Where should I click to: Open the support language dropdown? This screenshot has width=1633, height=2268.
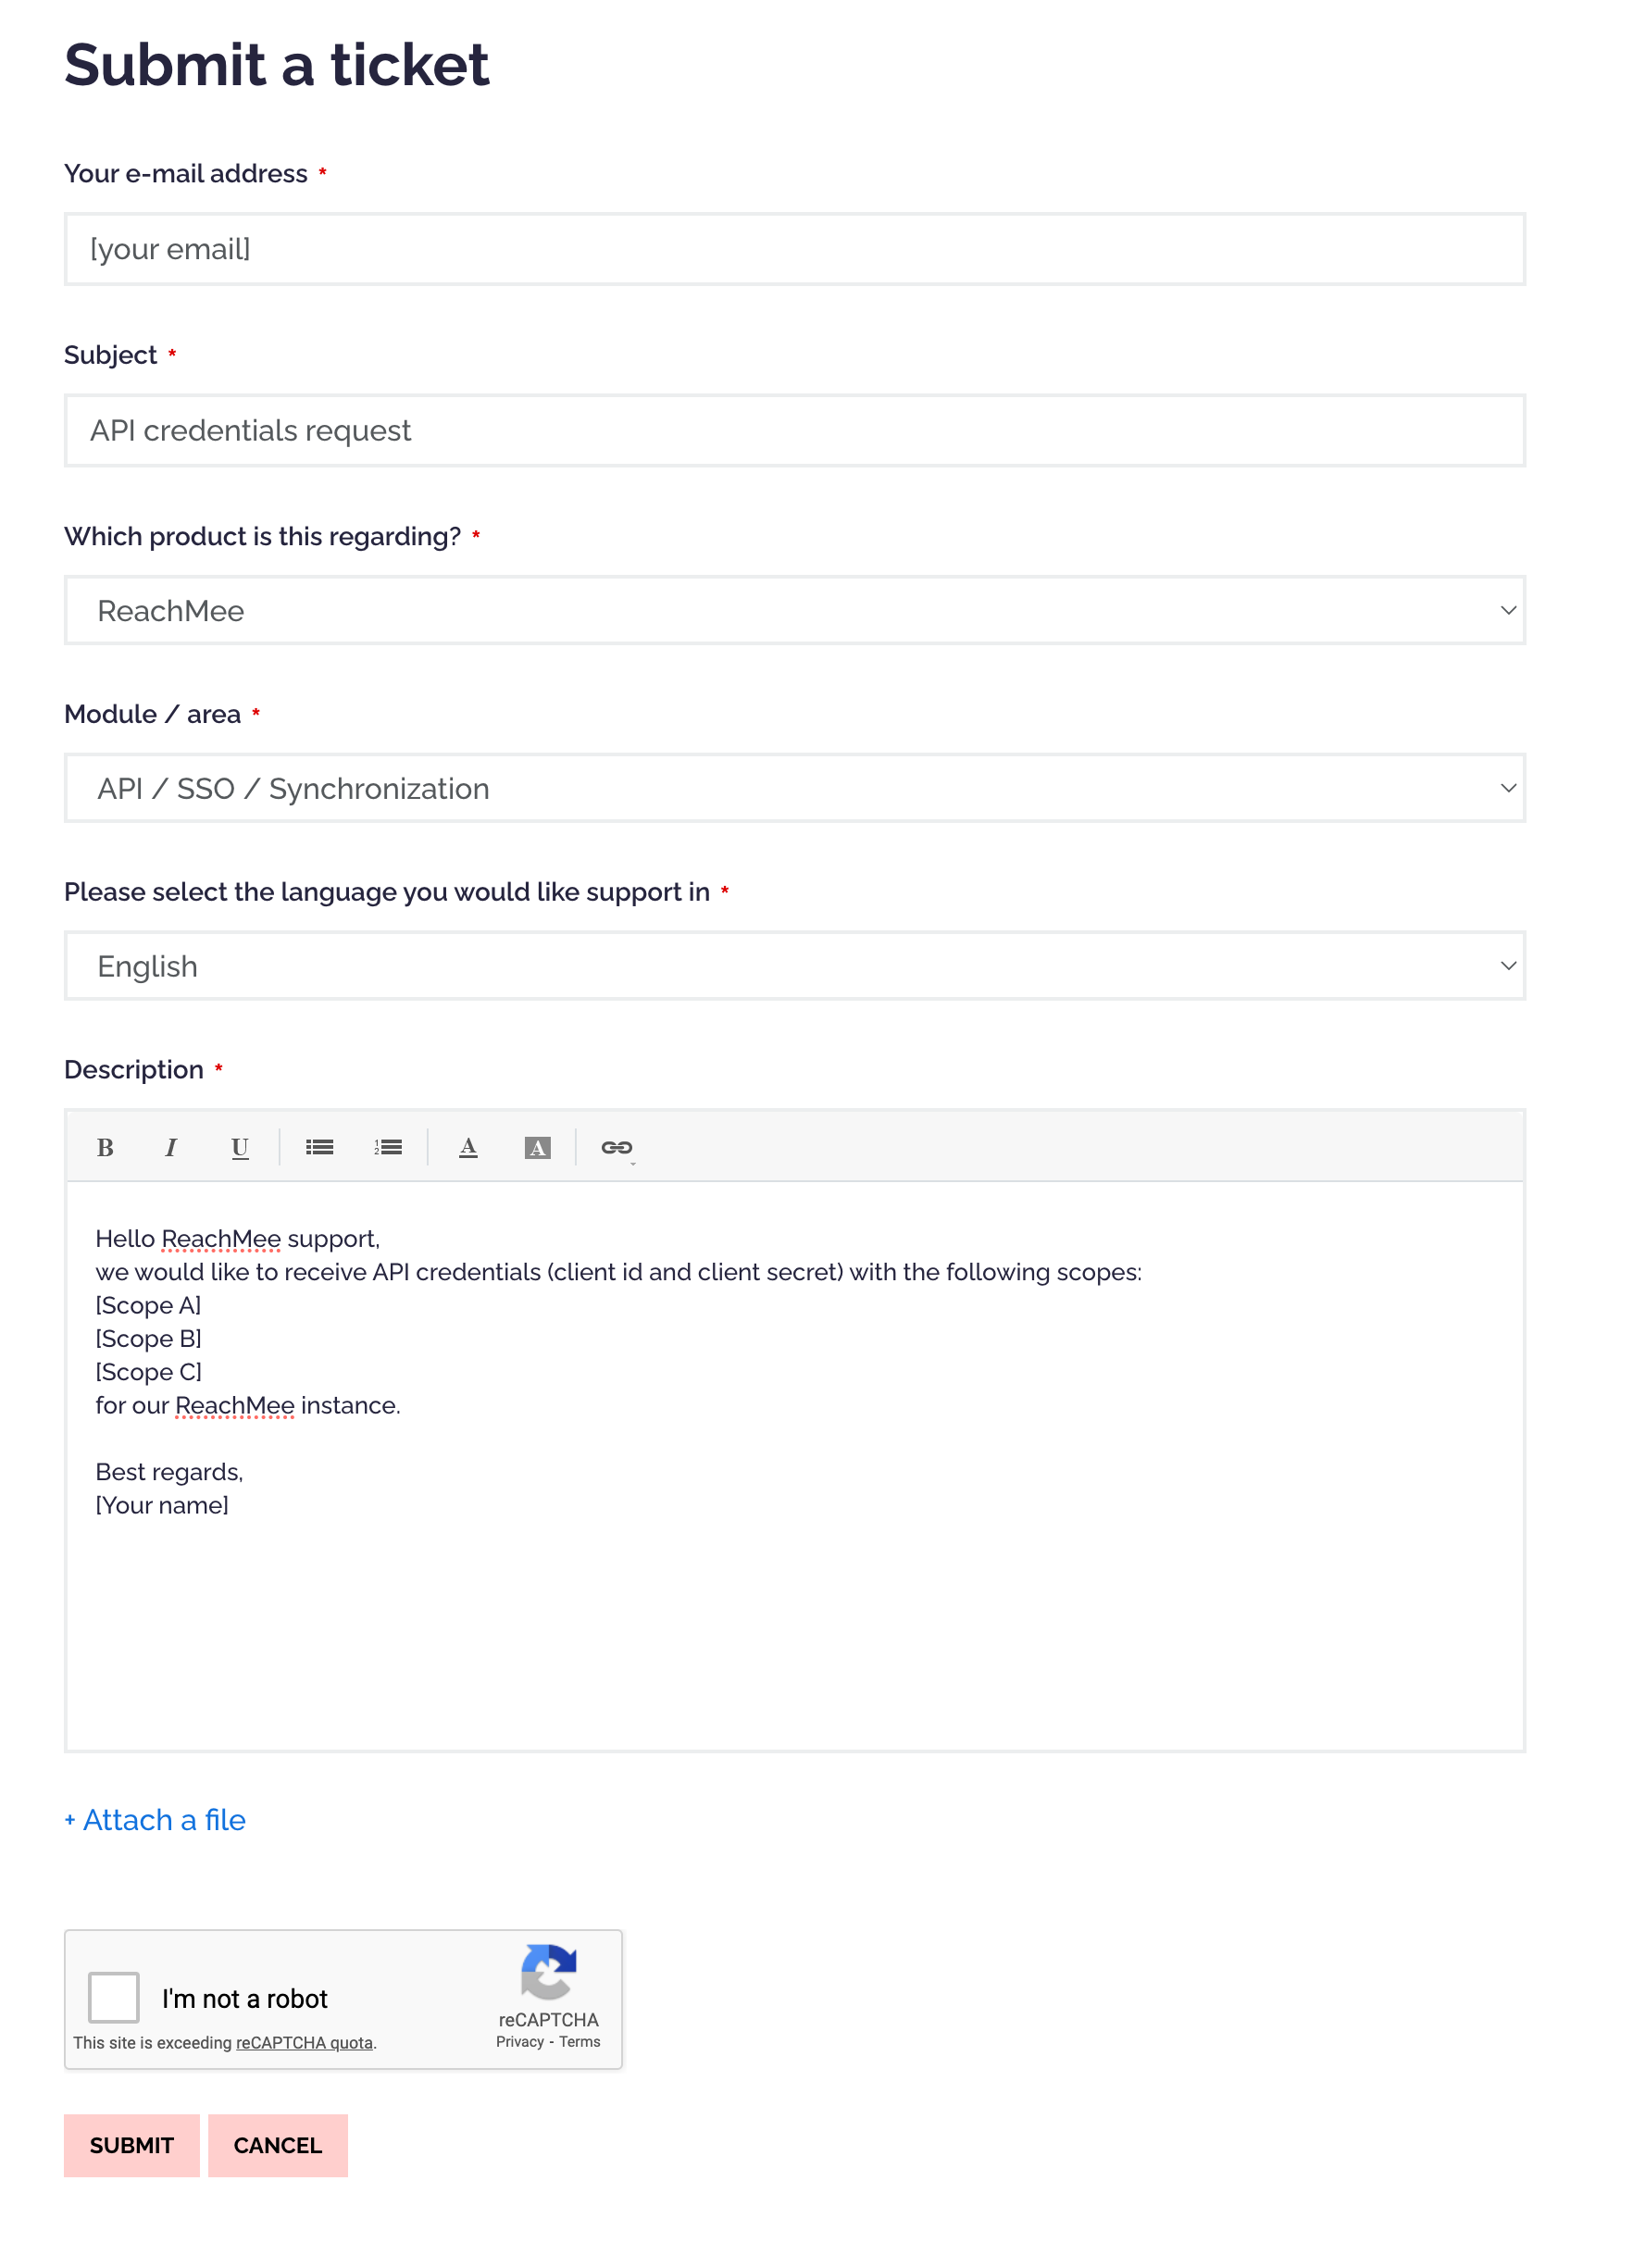click(x=794, y=966)
